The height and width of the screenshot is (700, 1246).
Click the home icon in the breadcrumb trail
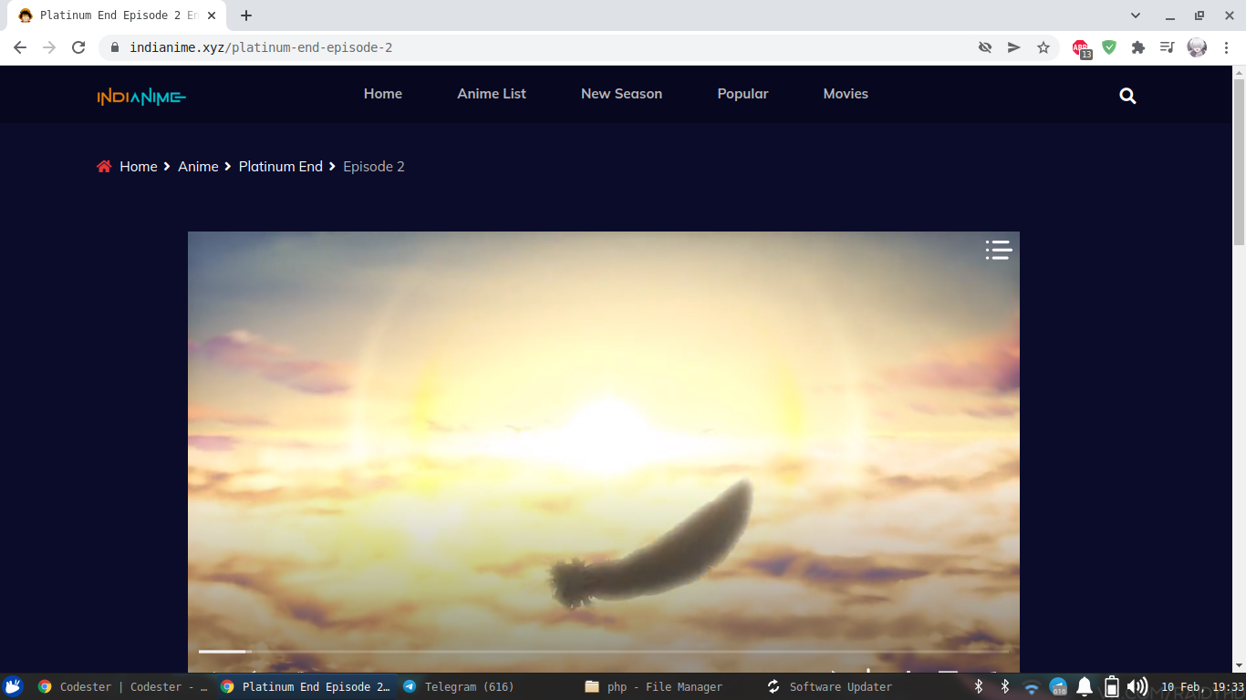coord(104,166)
